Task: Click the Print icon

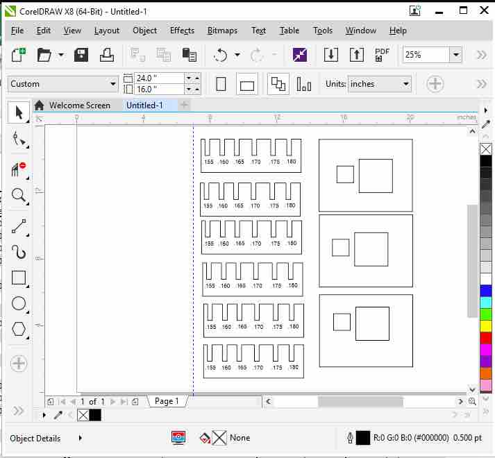Action: pyautogui.click(x=107, y=55)
